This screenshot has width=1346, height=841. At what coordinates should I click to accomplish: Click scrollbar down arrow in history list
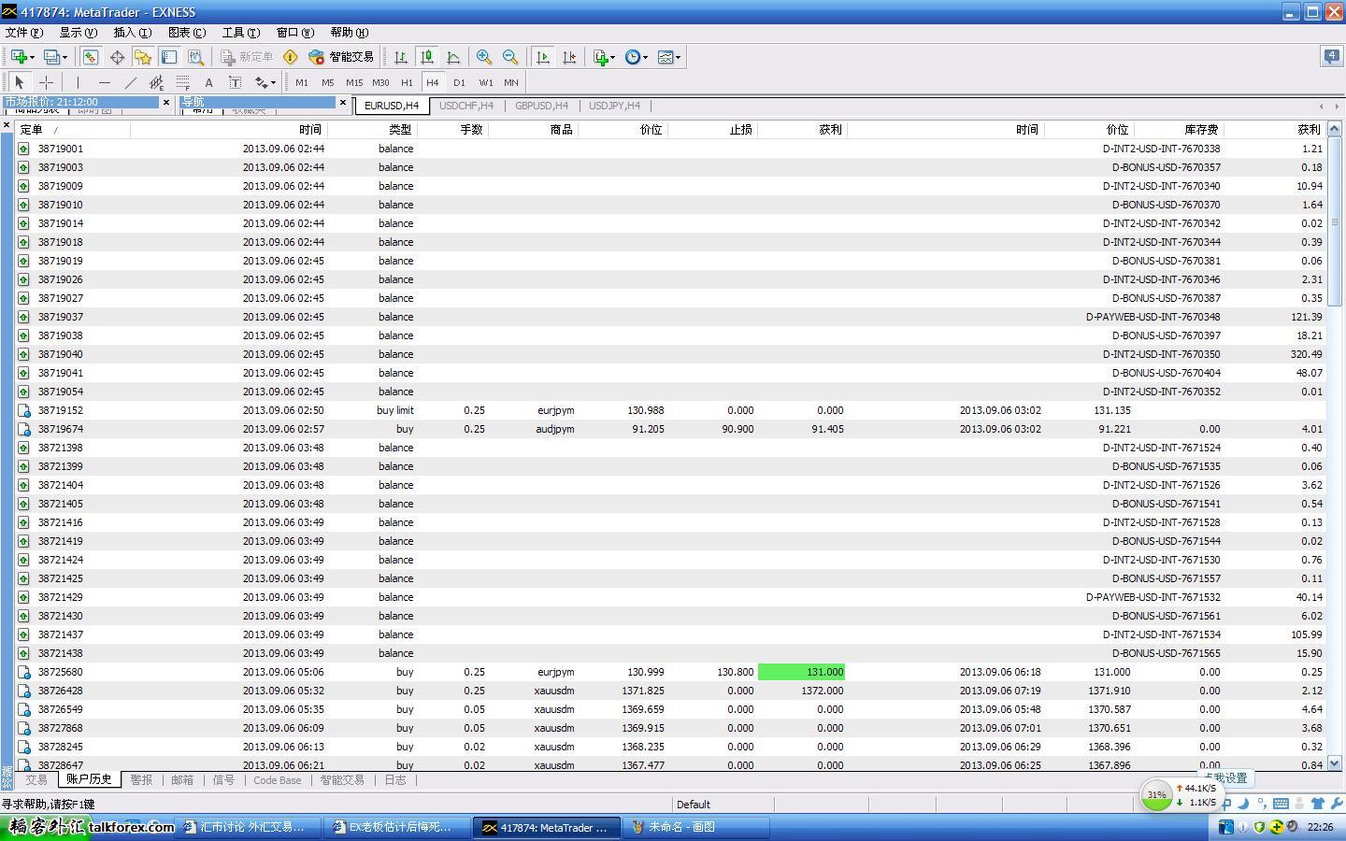tap(1334, 763)
